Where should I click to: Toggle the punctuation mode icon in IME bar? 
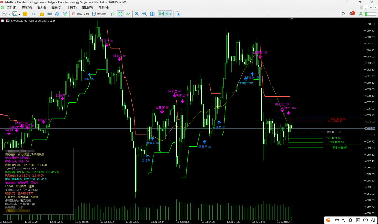tap(344, 220)
